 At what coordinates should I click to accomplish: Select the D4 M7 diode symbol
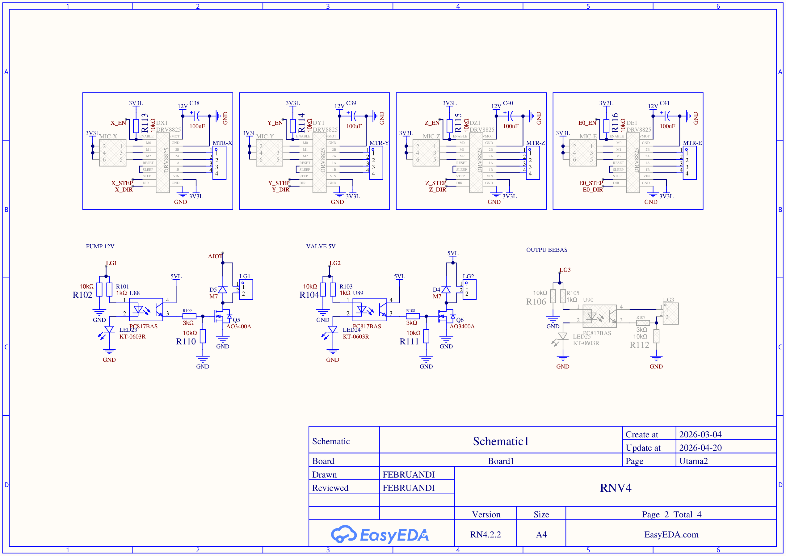446,290
